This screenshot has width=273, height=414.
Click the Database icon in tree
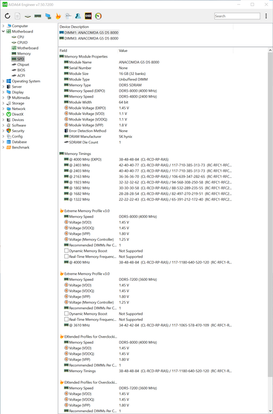[8, 142]
